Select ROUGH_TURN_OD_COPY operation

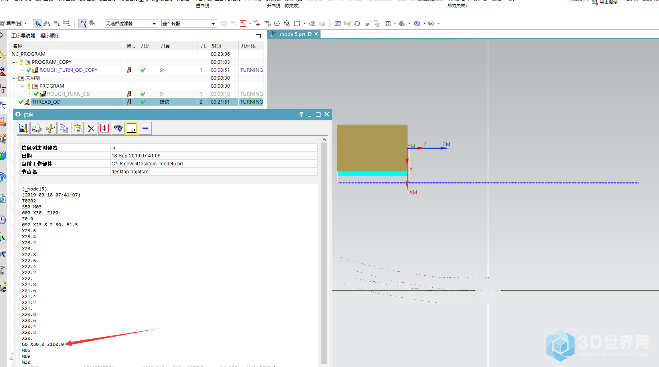(68, 70)
